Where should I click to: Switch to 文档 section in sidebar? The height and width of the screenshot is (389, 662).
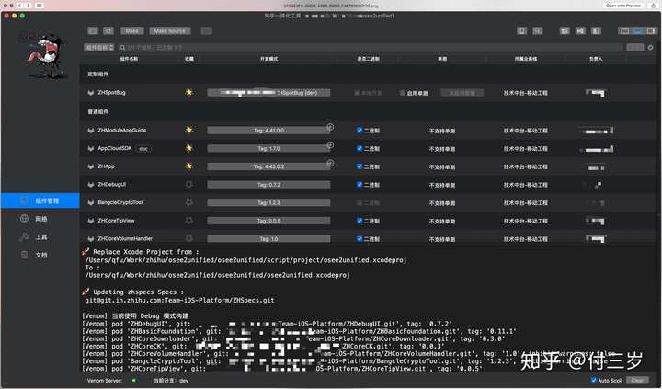(41, 255)
